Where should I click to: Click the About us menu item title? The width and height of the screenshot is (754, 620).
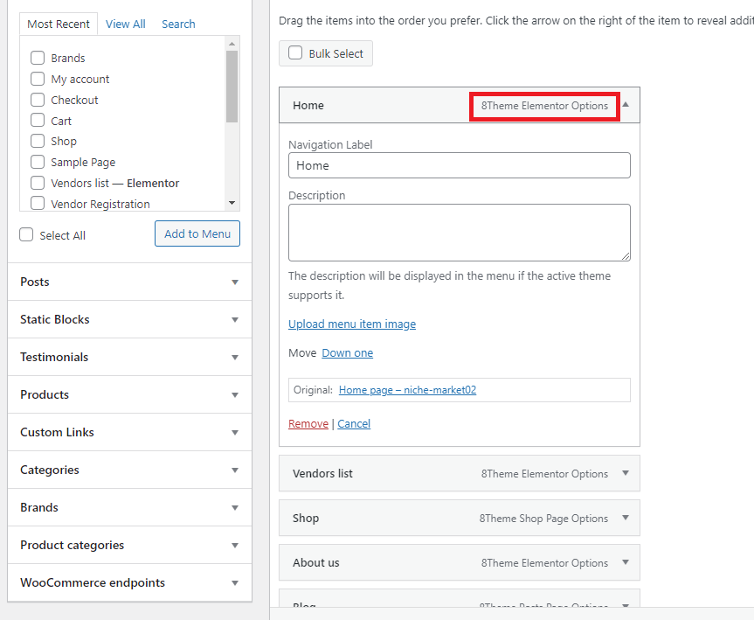pos(316,562)
